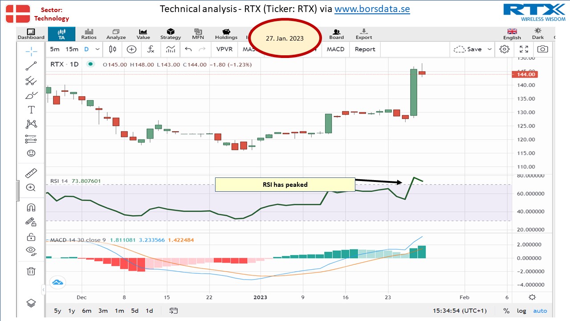Open the Holdings tab
570x321 pixels.
[226, 34]
